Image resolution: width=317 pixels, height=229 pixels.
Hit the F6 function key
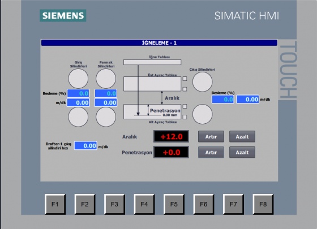point(204,204)
